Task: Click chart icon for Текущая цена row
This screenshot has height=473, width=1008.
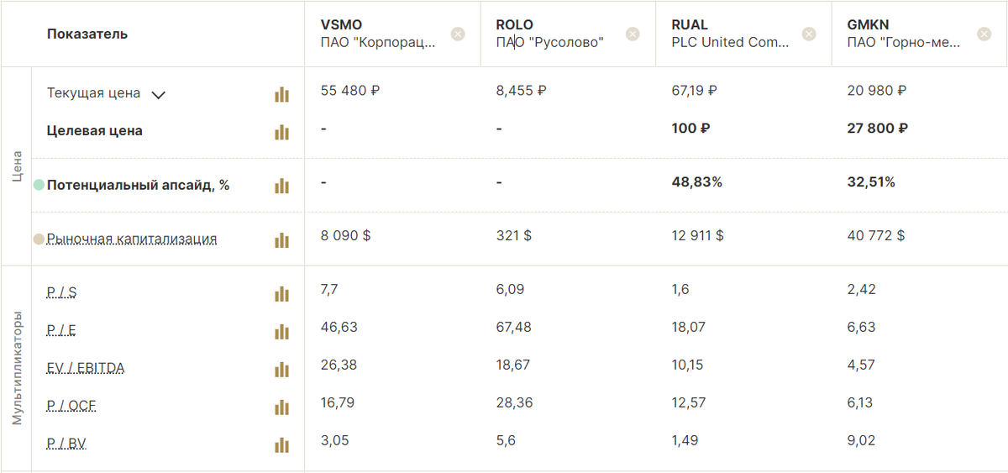Action: [x=281, y=94]
